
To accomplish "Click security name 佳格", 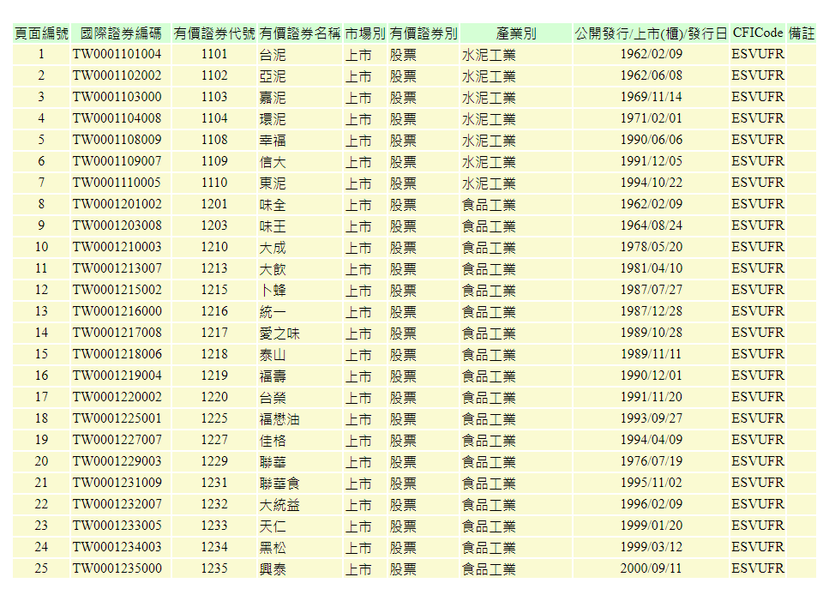I will pyautogui.click(x=273, y=441).
